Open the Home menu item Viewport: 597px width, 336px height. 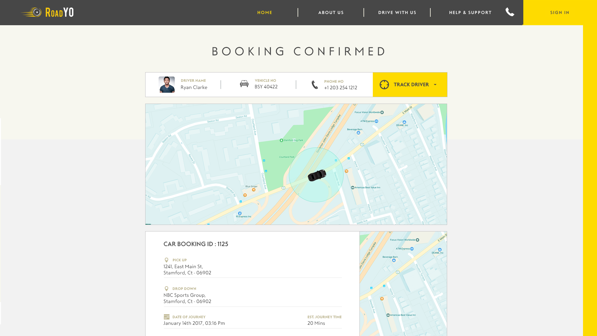[x=265, y=12]
